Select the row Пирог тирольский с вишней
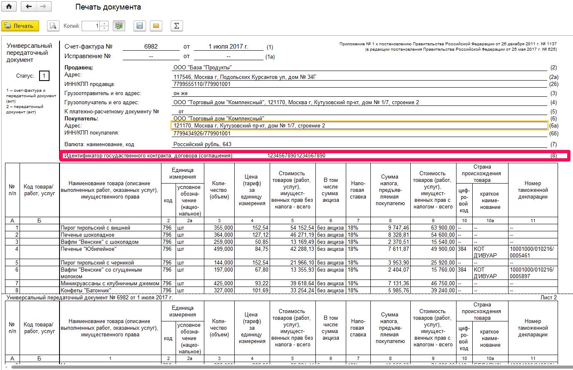The height and width of the screenshot is (370, 573). tap(281, 228)
